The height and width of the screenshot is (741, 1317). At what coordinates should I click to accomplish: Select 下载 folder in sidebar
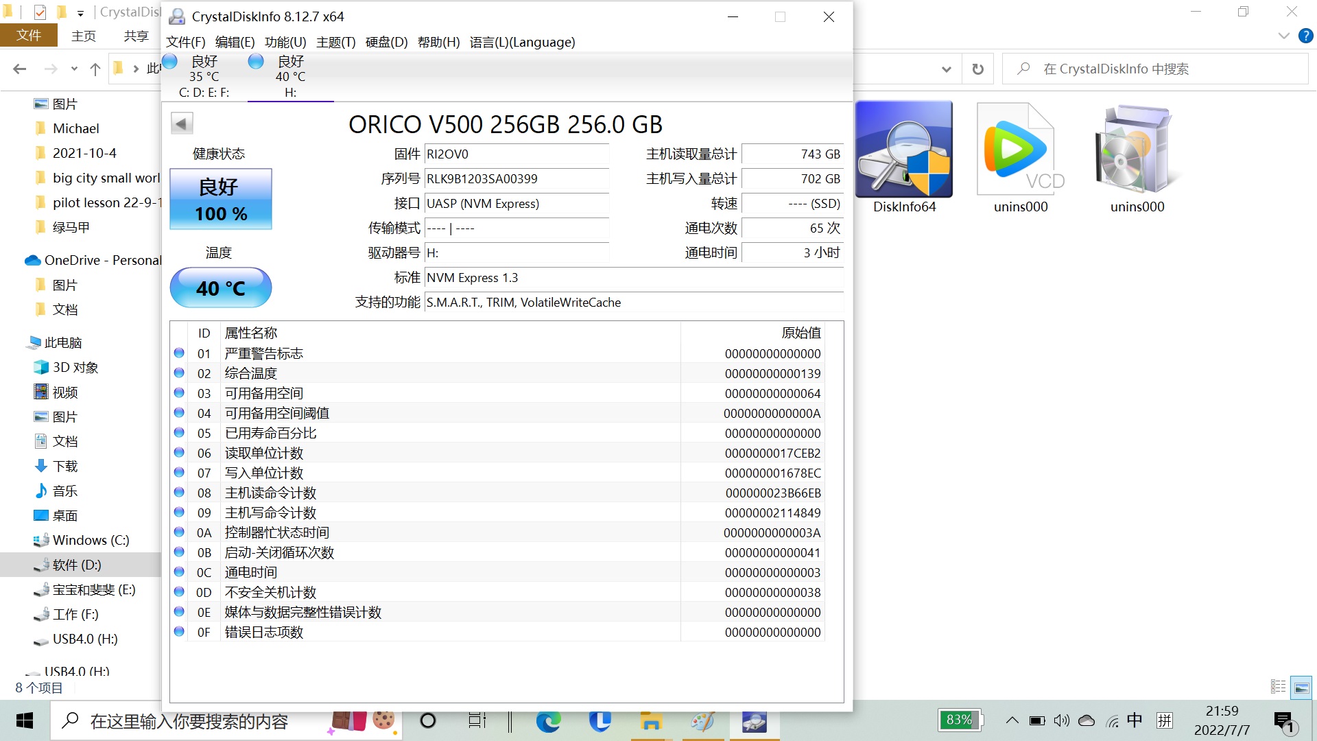pos(64,466)
